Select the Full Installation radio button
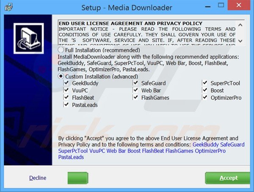The width and height of the screenshot is (254, 192). (61, 50)
